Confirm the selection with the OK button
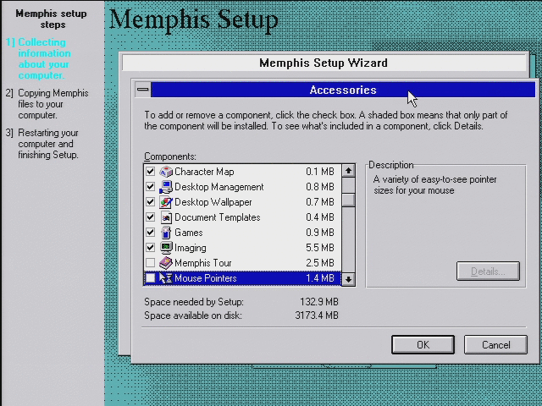Image resolution: width=542 pixels, height=406 pixels. [423, 344]
